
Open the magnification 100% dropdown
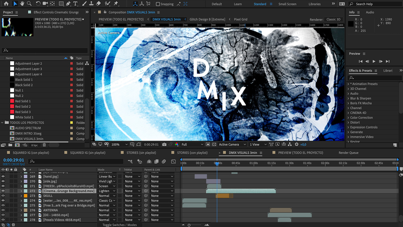(x=119, y=144)
